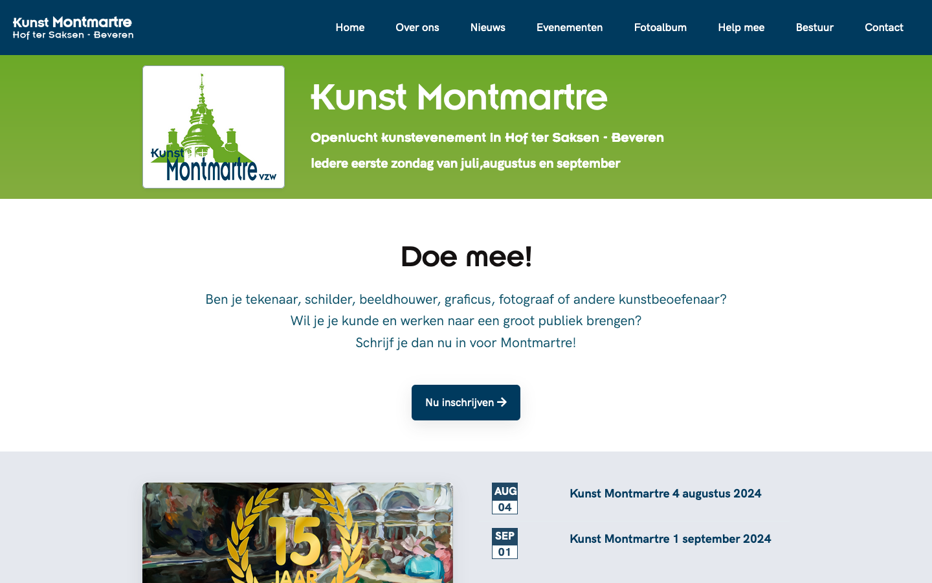Click the Kunst Montmartre vzw tower logo

[x=214, y=127]
